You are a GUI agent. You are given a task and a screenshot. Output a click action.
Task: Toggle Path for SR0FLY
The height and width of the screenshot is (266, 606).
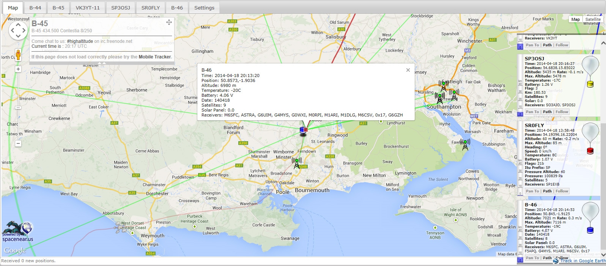(x=547, y=191)
